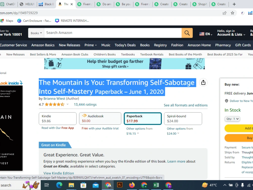
Task: Click See all formats and editions
Action: click(185, 105)
